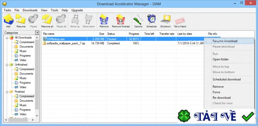Choose Scheduled download in context menu
Viewport: 258px width, 126px height.
pyautogui.click(x=229, y=80)
